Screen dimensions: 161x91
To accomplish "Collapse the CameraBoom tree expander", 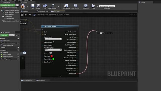I will tap(3, 16).
